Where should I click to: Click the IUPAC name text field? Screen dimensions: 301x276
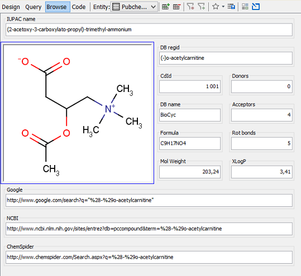pyautogui.click(x=149, y=30)
